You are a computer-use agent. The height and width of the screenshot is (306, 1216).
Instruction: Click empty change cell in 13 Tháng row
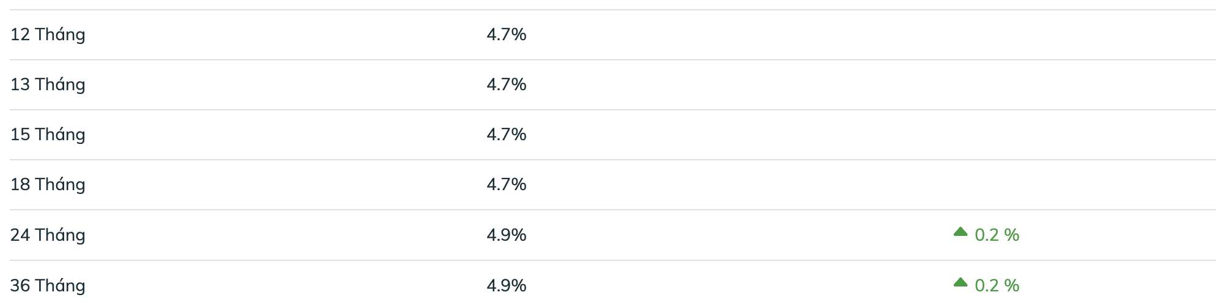point(986,85)
